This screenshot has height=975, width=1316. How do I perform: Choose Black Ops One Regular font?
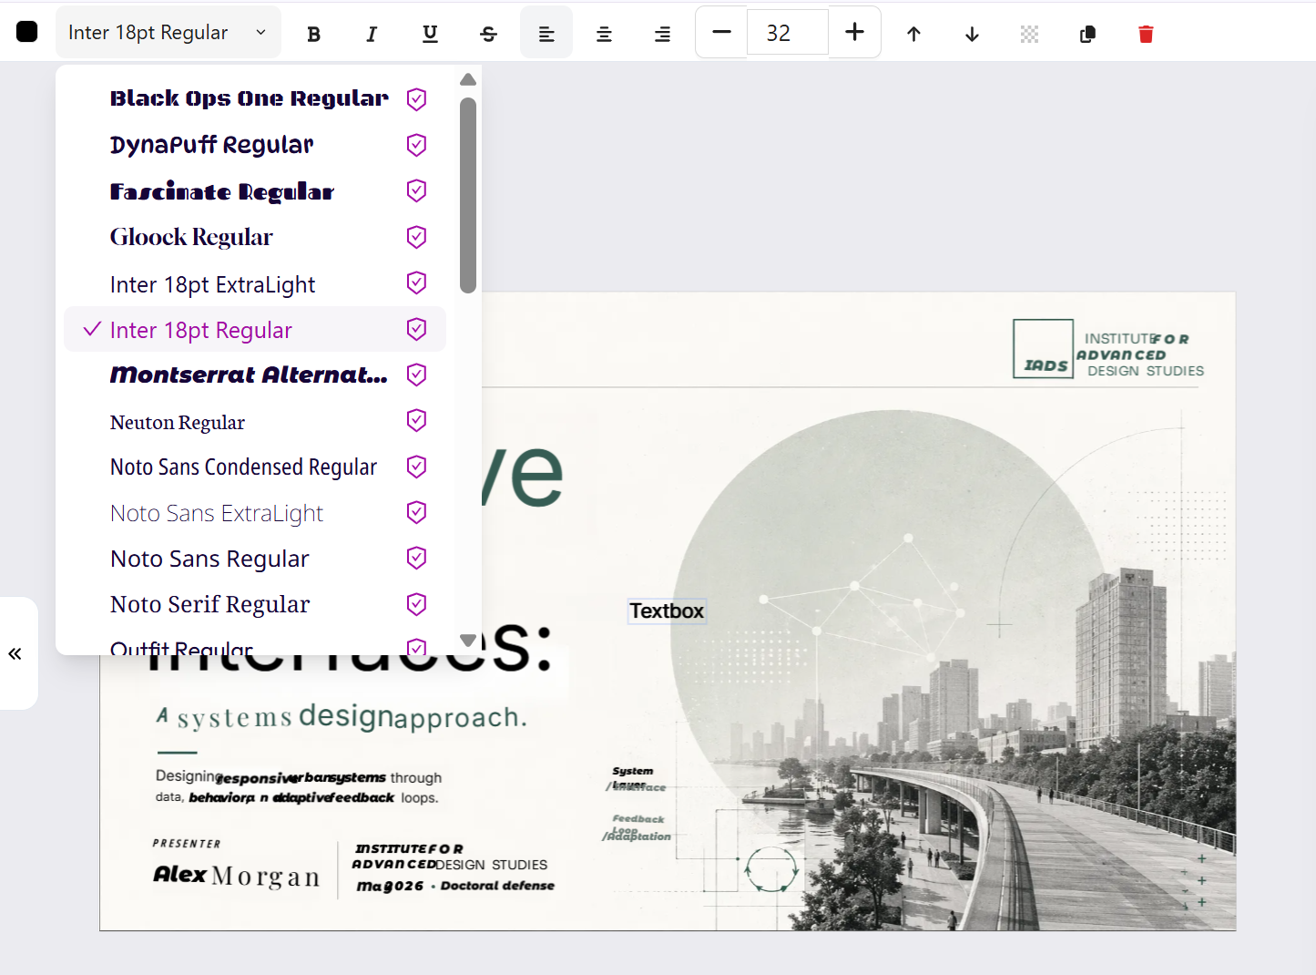point(255,98)
